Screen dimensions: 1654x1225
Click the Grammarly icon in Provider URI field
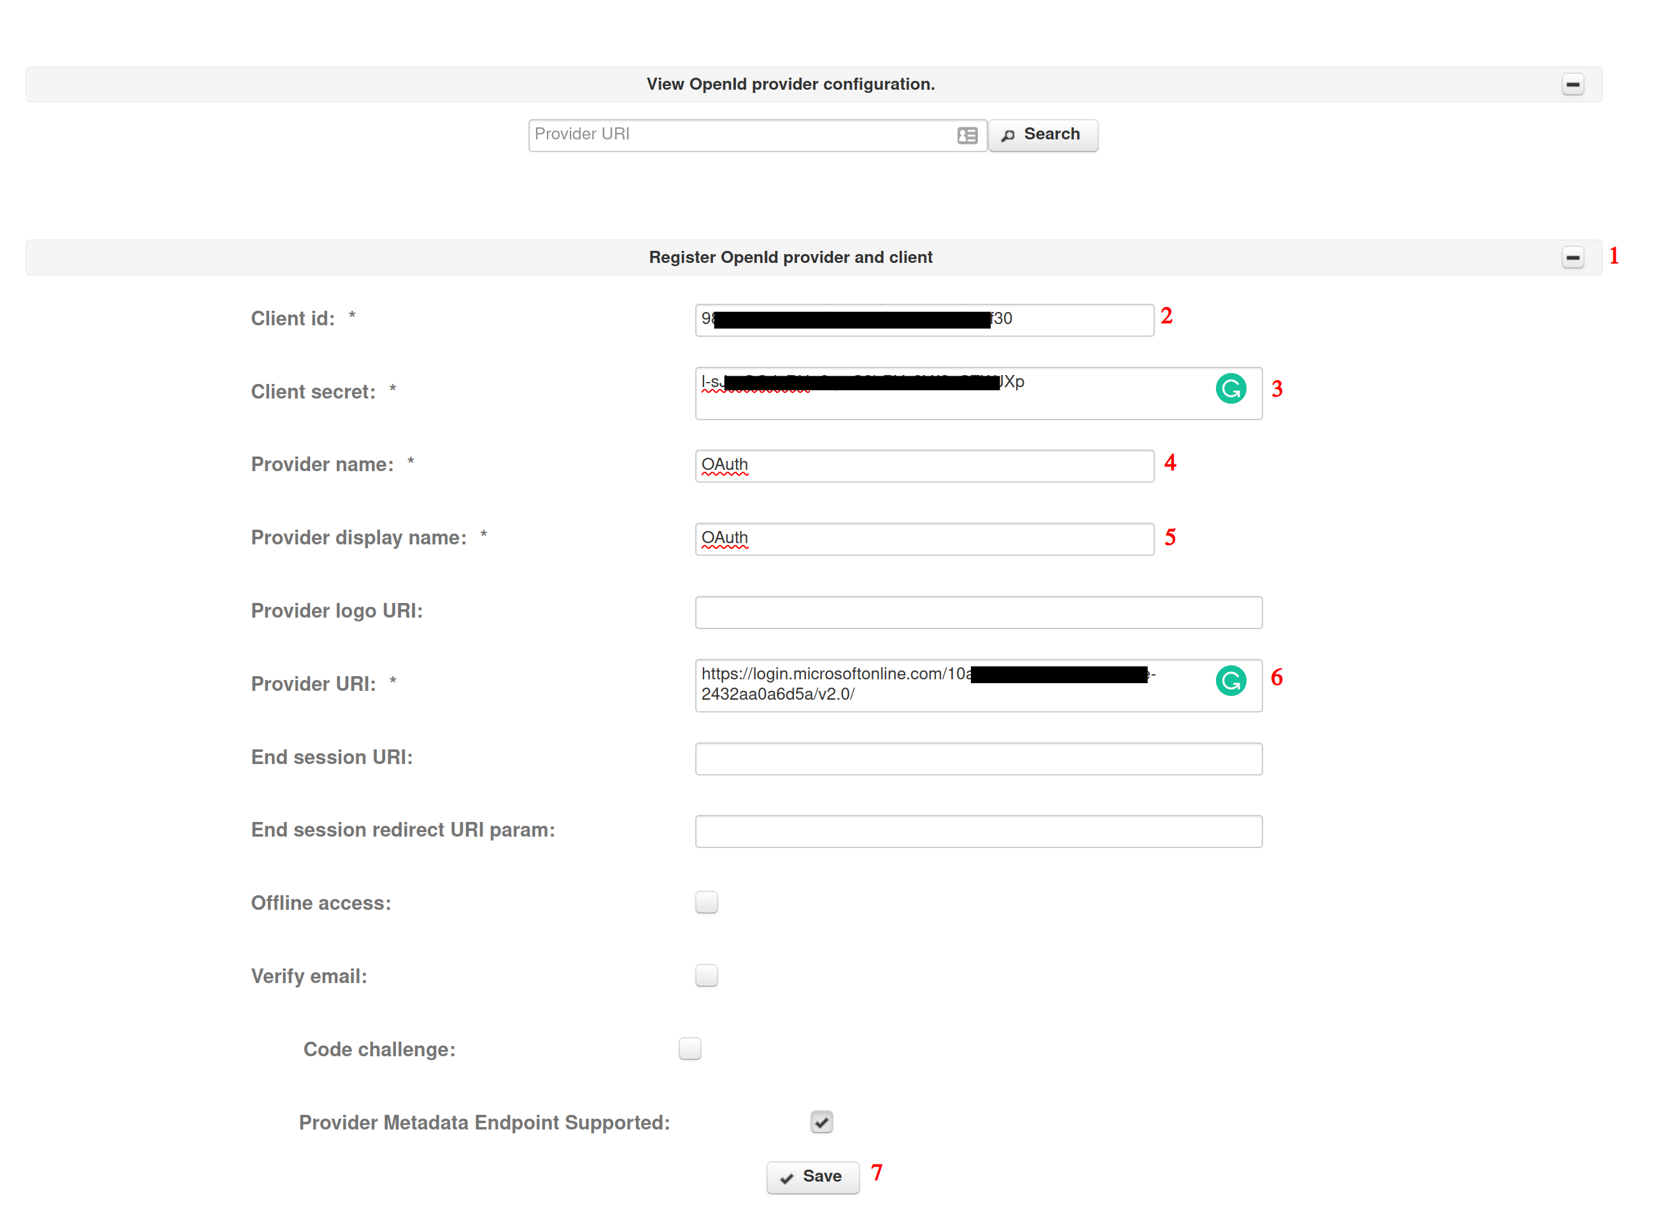pyautogui.click(x=1231, y=681)
